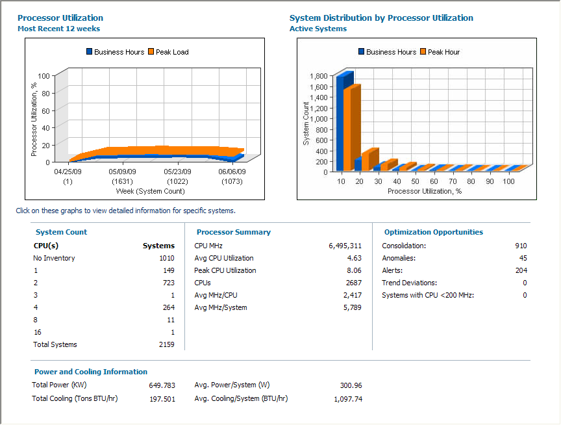Image resolution: width=561 pixels, height=425 pixels.
Task: Click the Total Power (KW) value 649.783
Action: [162, 385]
